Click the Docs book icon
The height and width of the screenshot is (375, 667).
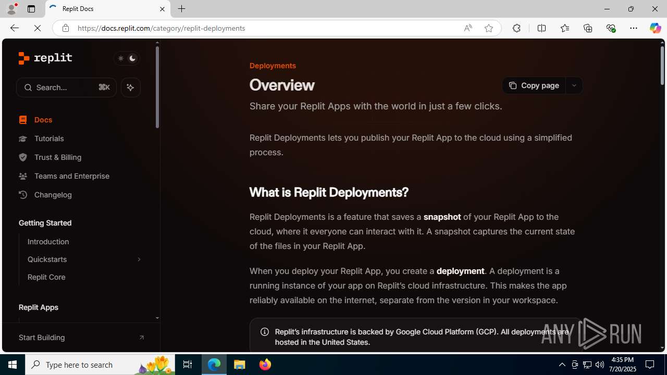click(23, 120)
